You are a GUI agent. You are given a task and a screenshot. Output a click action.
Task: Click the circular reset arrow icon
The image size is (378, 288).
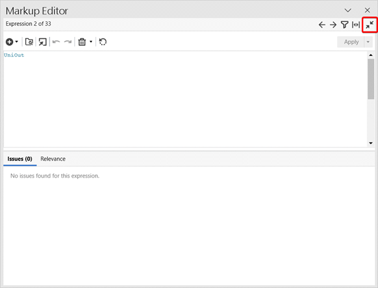click(x=103, y=42)
